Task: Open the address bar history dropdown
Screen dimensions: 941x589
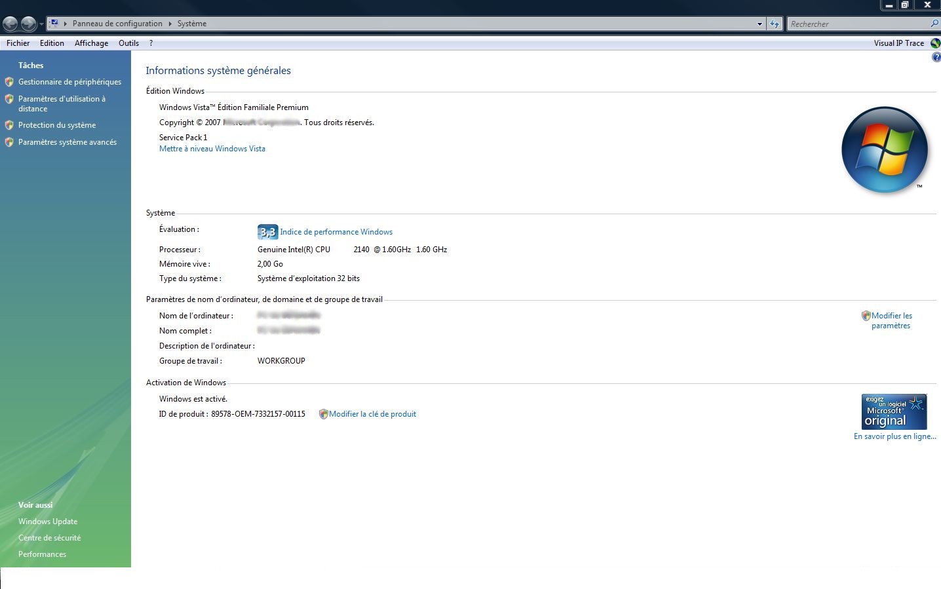Action: pos(759,24)
